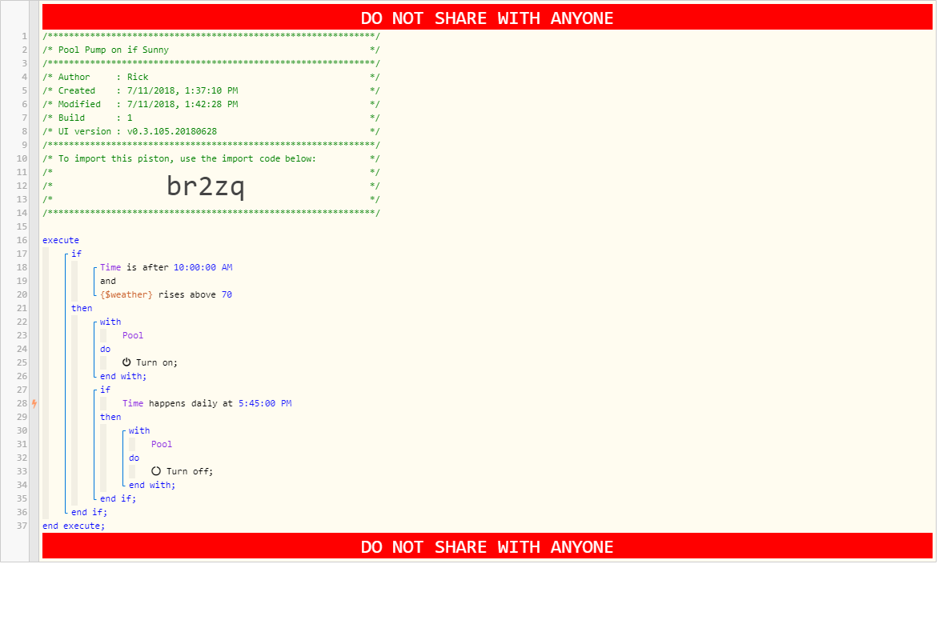
Task: Click the Pool Pump on if Sunny title
Action: 113,50
